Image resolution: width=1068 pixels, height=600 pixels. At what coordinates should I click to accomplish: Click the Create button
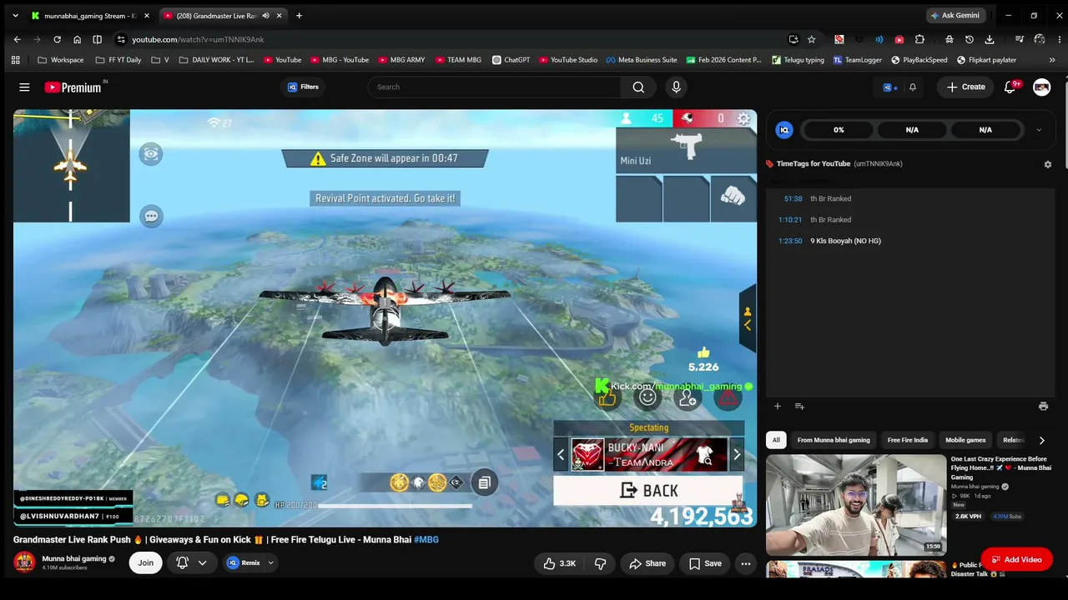point(966,87)
